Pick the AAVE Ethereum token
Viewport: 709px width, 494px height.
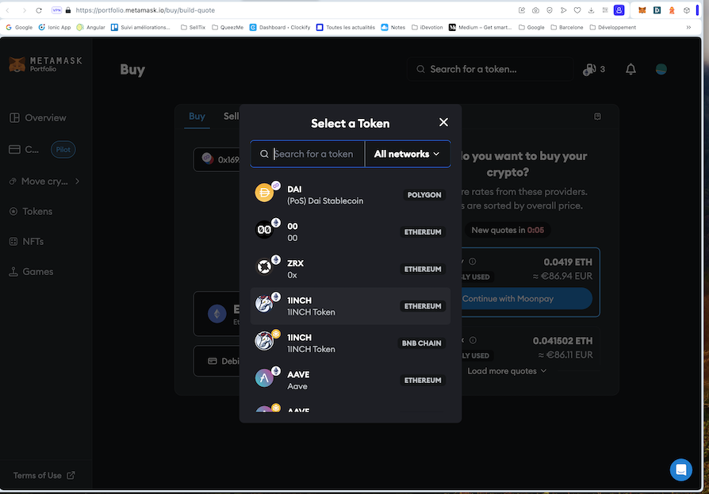(350, 381)
